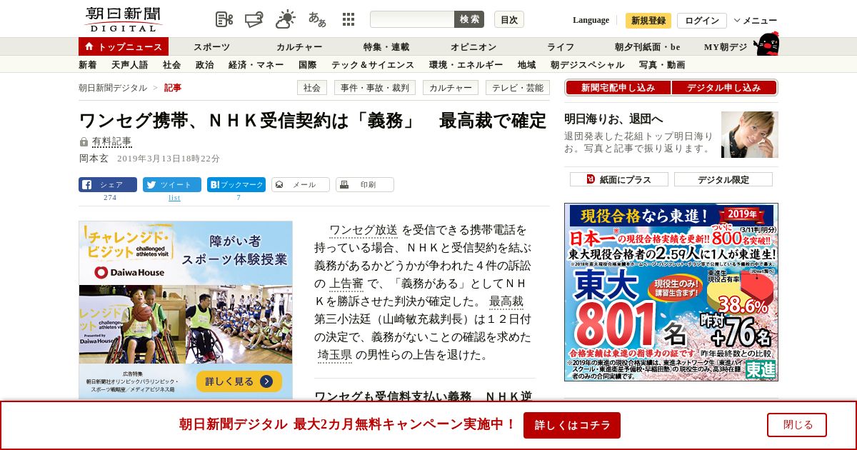Click デジタル申し込み button
The width and height of the screenshot is (857, 450).
724,87
